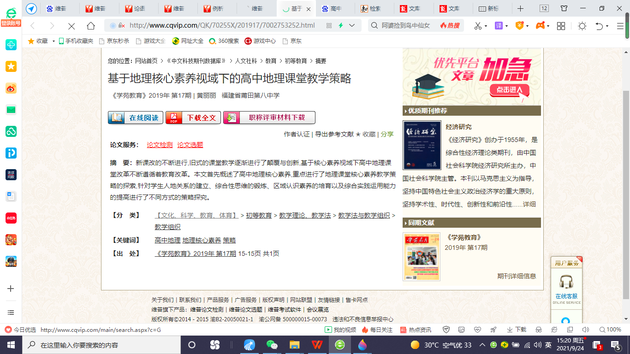Click 导出参考文献 link
Image resolution: width=630 pixels, height=354 pixels.
[x=334, y=134]
